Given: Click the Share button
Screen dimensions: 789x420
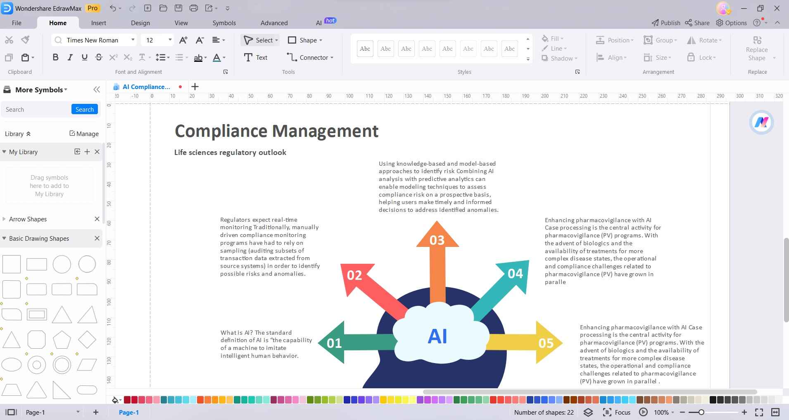Looking at the screenshot, I should pyautogui.click(x=697, y=23).
